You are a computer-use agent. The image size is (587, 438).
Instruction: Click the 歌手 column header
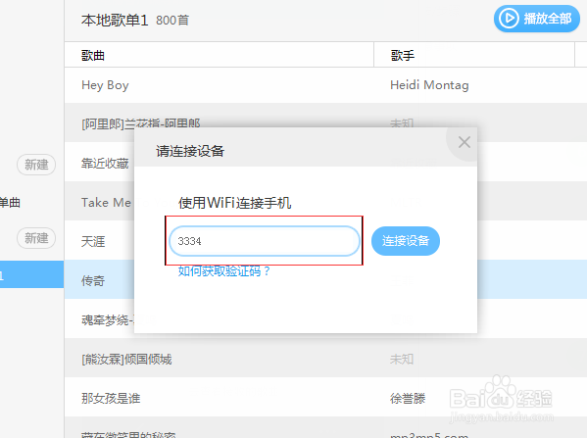click(403, 56)
